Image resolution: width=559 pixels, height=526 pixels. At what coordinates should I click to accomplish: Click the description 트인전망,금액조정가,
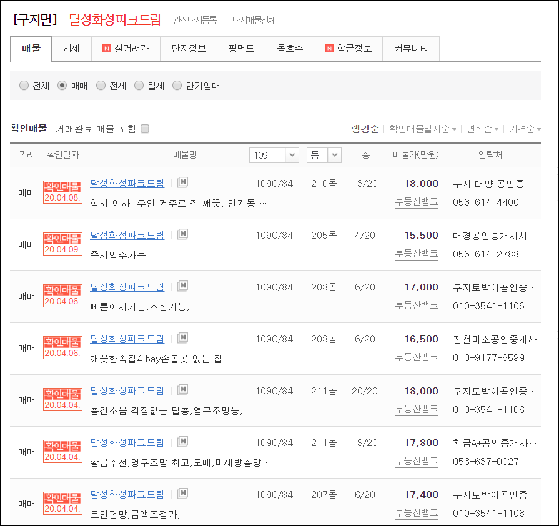click(135, 514)
